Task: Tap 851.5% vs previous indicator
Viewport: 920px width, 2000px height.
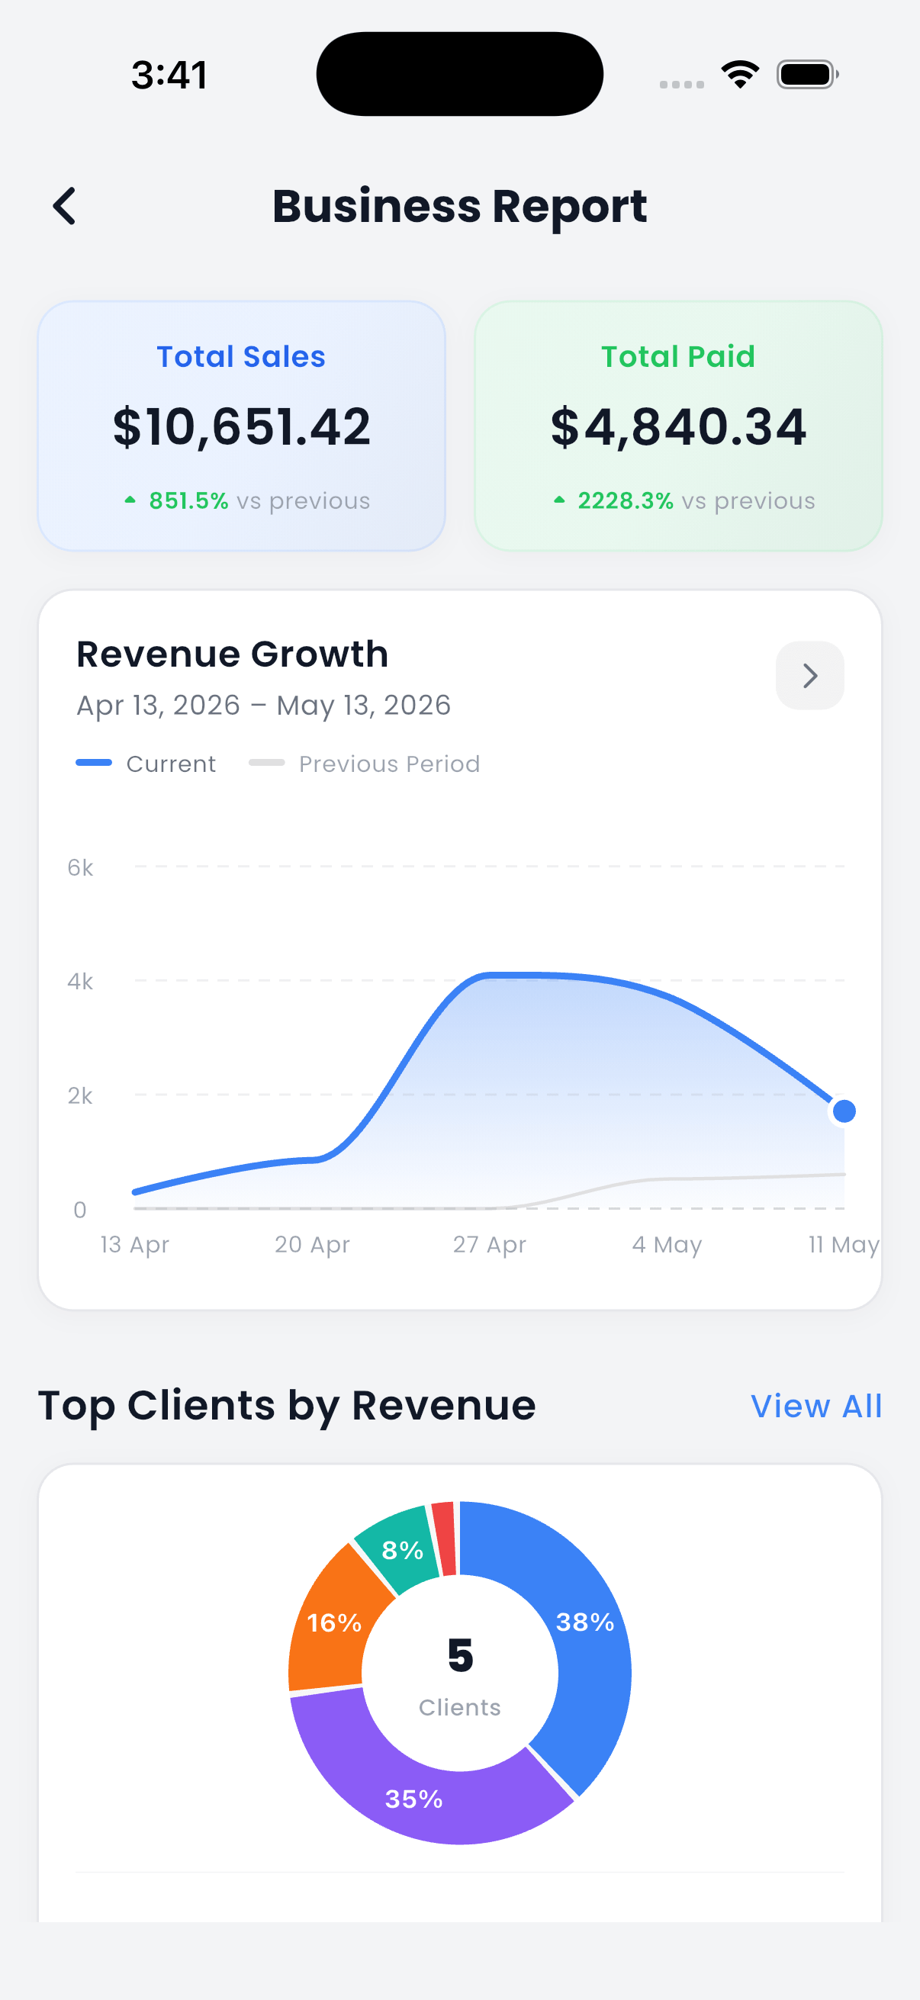Action: pyautogui.click(x=248, y=501)
